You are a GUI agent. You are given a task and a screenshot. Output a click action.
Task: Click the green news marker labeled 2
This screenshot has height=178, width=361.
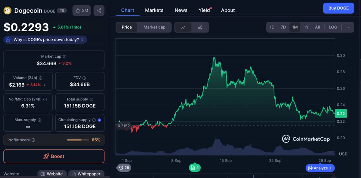pos(194,168)
